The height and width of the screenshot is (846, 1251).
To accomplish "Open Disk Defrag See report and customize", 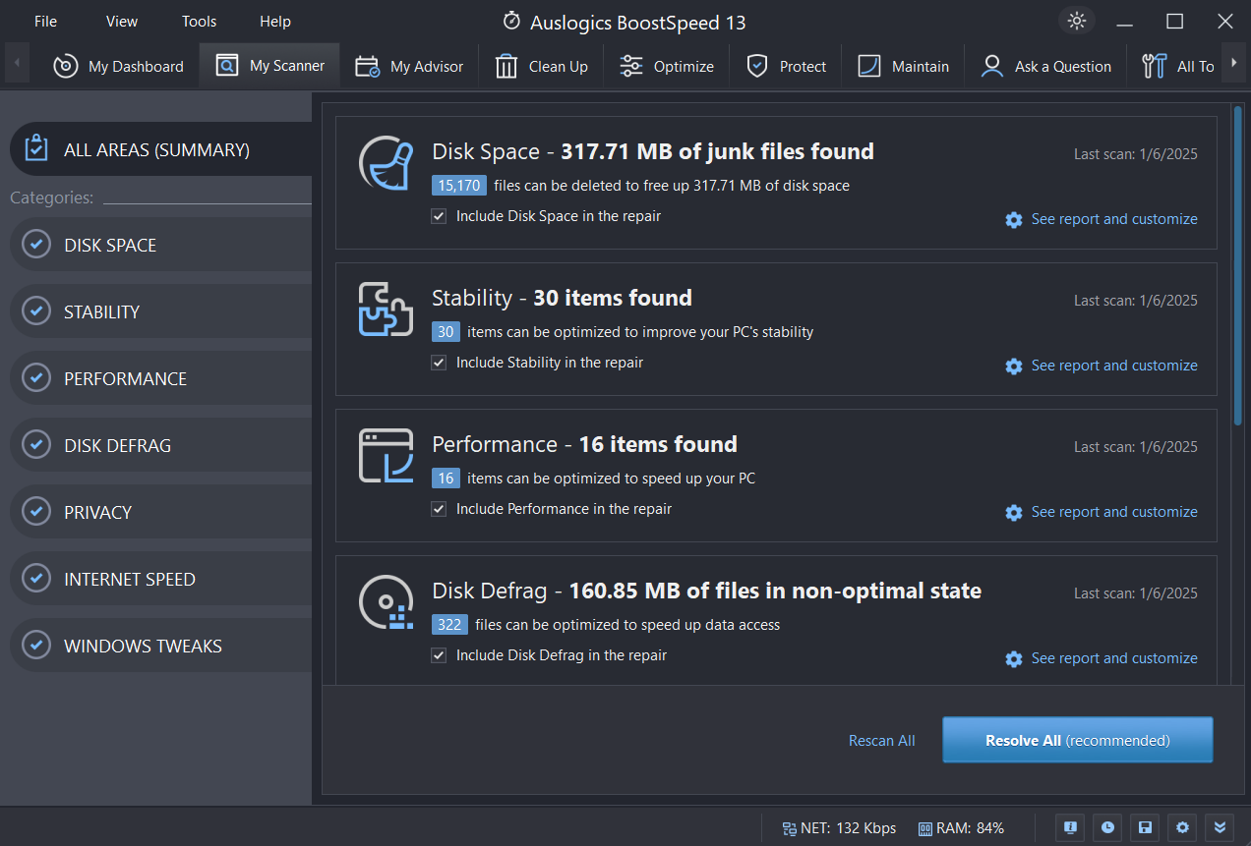I will click(x=1102, y=658).
